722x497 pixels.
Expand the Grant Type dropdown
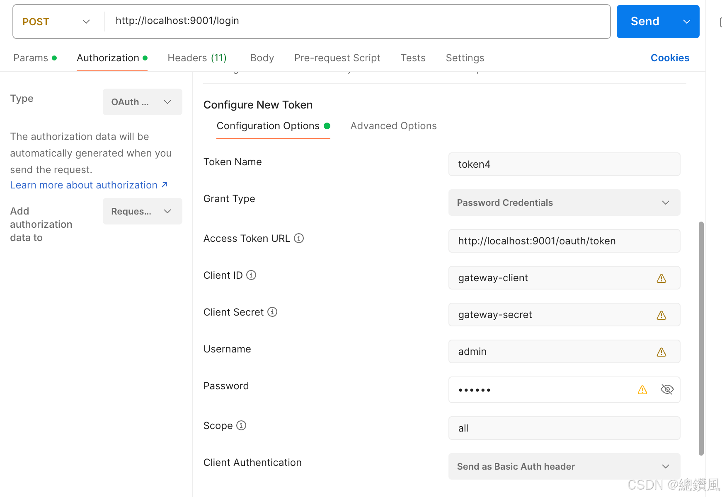click(x=564, y=203)
